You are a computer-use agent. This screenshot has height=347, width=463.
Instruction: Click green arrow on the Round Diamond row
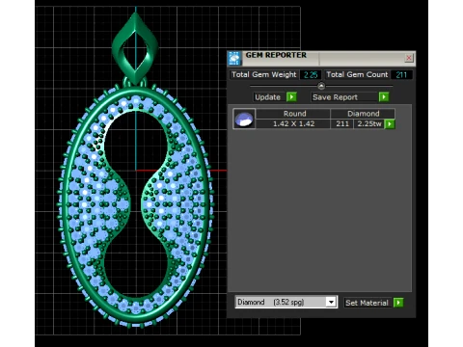pos(390,123)
